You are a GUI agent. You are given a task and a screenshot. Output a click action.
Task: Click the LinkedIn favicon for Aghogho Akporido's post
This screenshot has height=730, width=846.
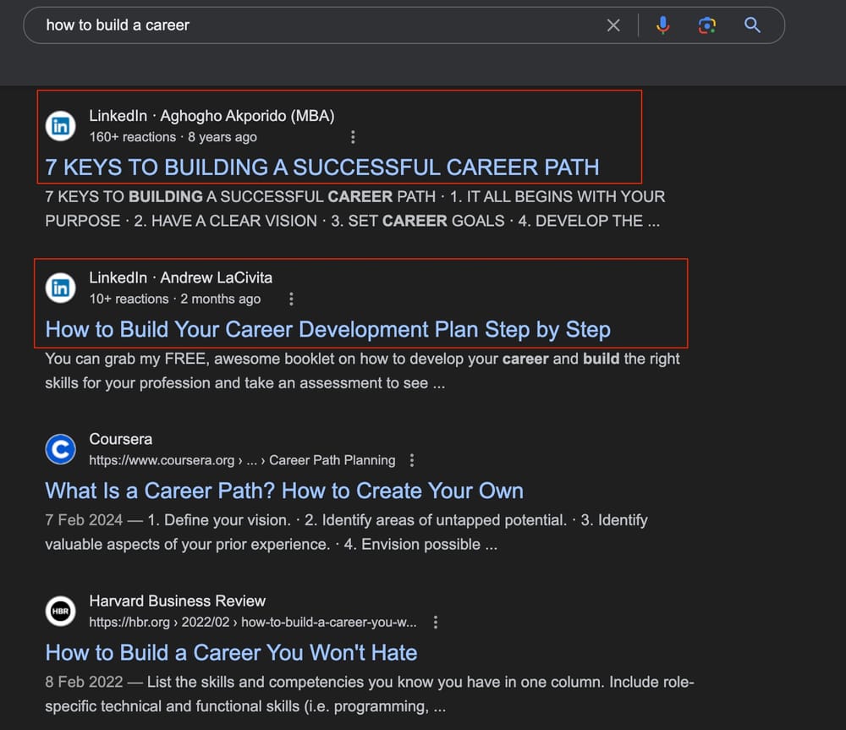(x=60, y=124)
